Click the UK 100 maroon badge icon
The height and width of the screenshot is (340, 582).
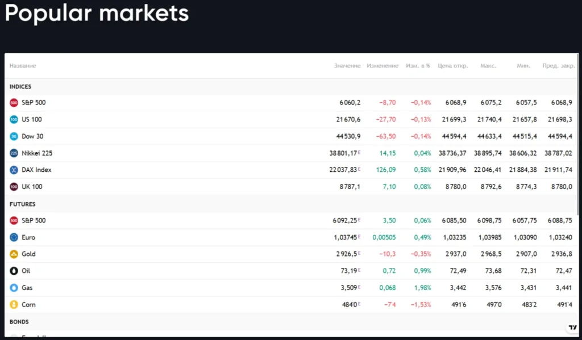point(13,187)
